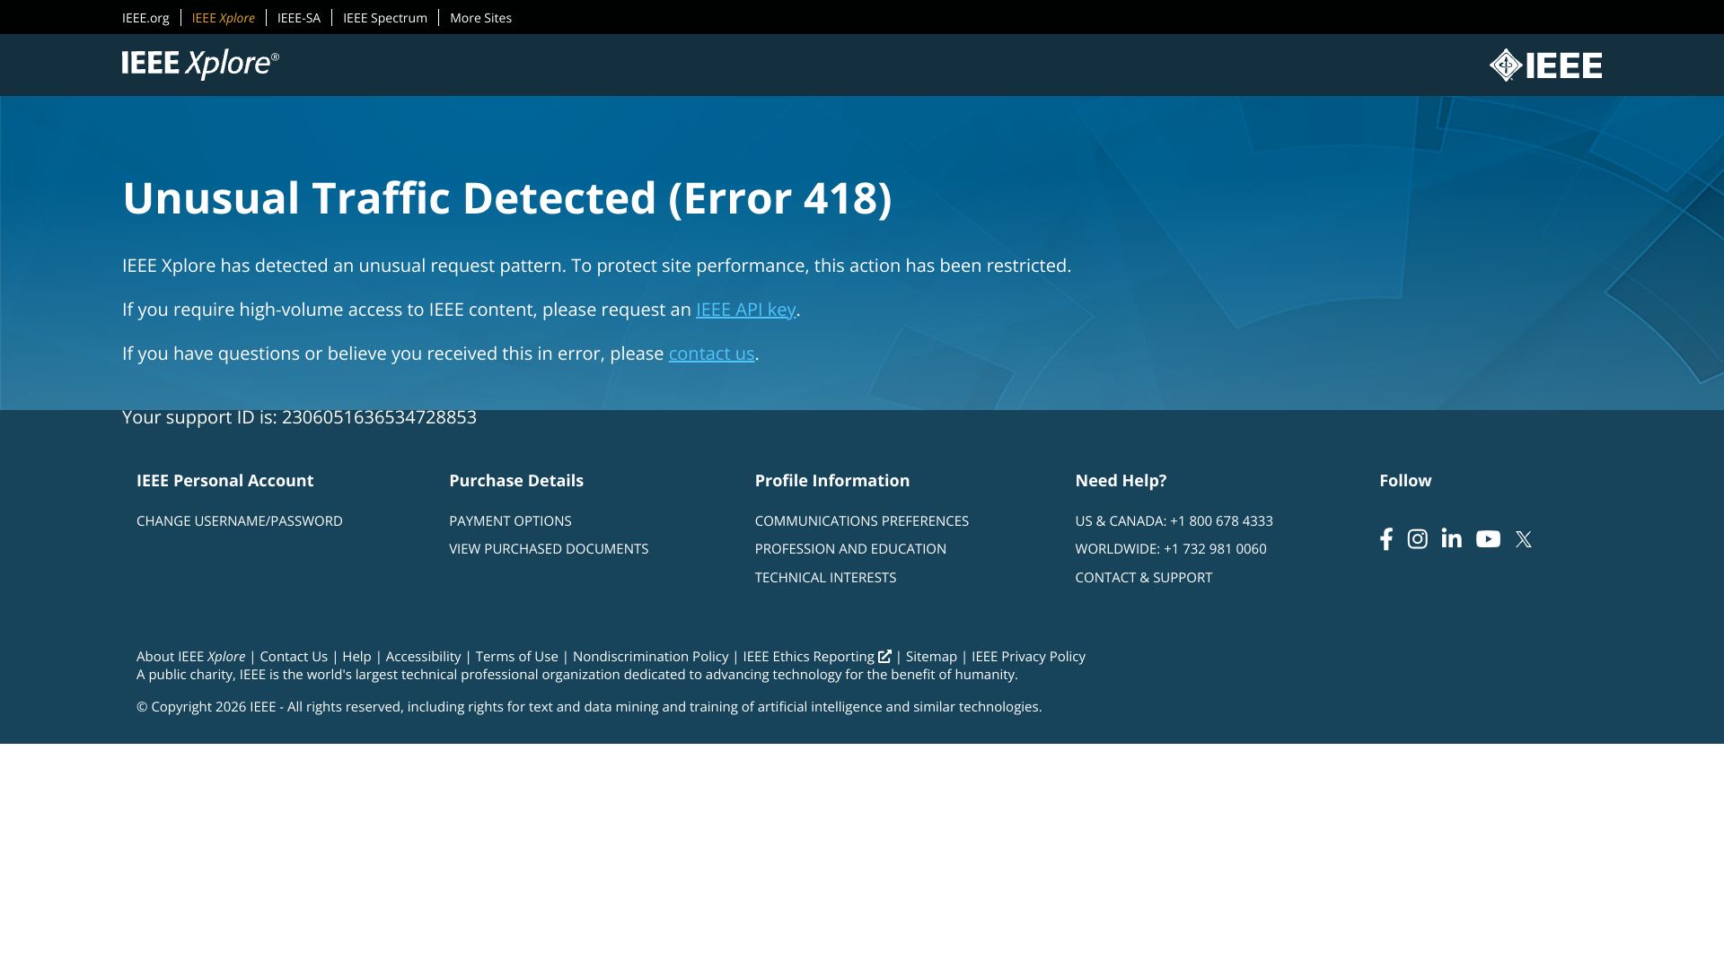Open Profession and Education
Viewport: 1724px width, 969px height.
(x=850, y=549)
